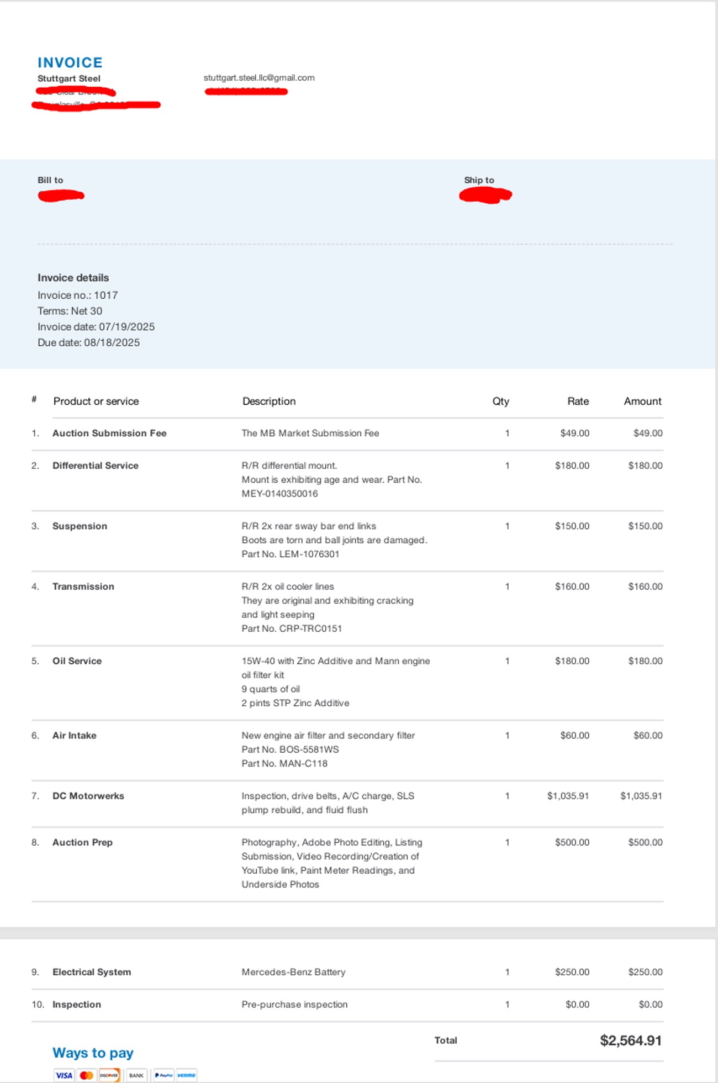Click the Product or service column header

click(x=96, y=401)
